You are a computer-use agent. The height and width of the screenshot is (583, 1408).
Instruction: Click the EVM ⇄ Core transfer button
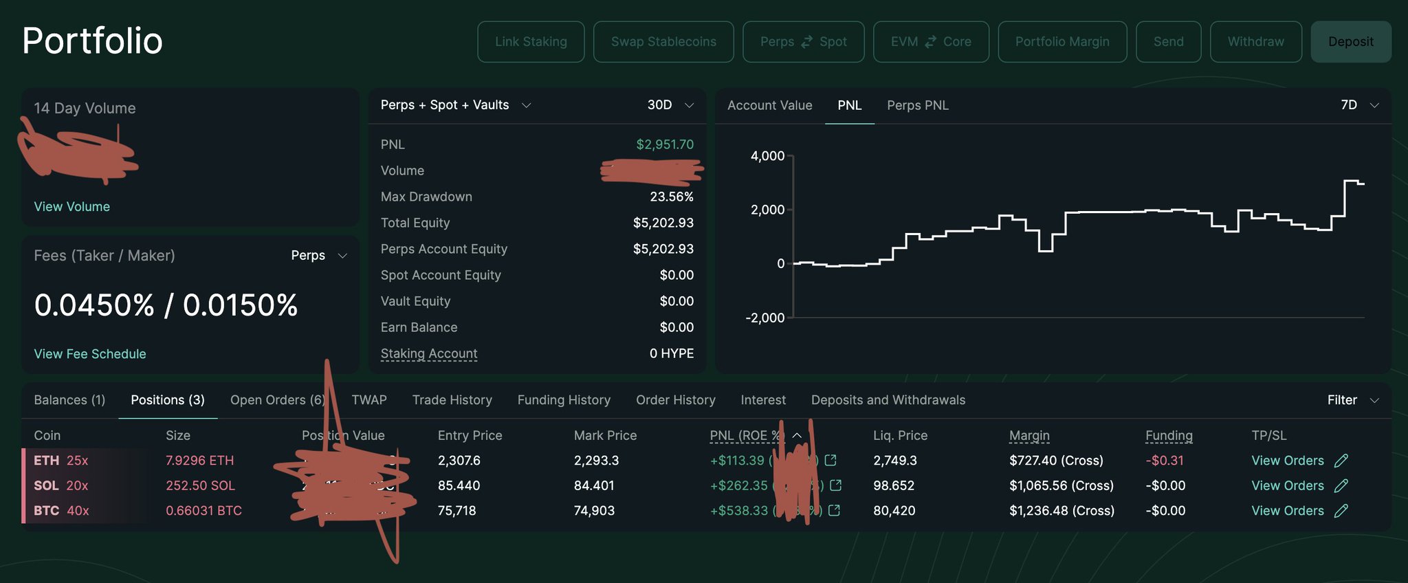(931, 42)
